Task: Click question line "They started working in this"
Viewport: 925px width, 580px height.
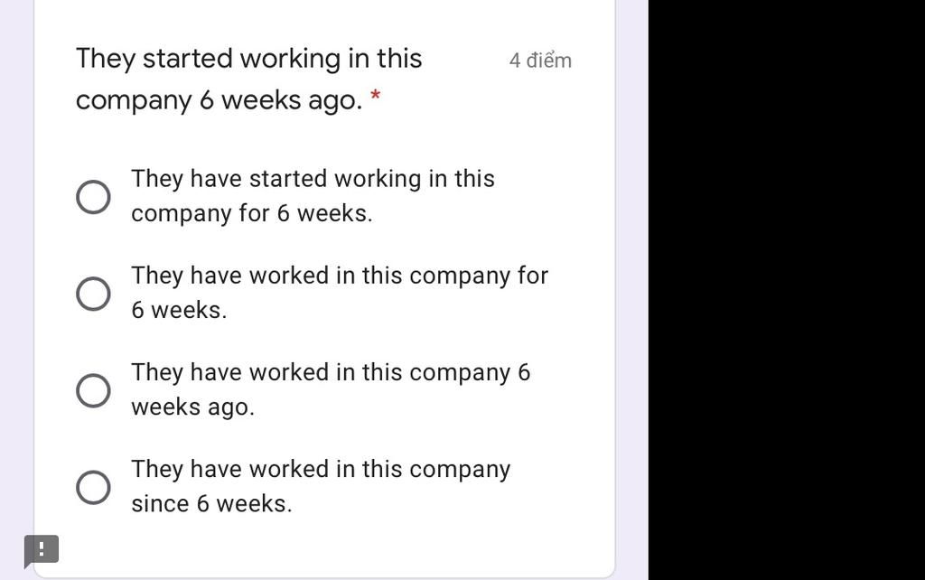Action: click(248, 59)
